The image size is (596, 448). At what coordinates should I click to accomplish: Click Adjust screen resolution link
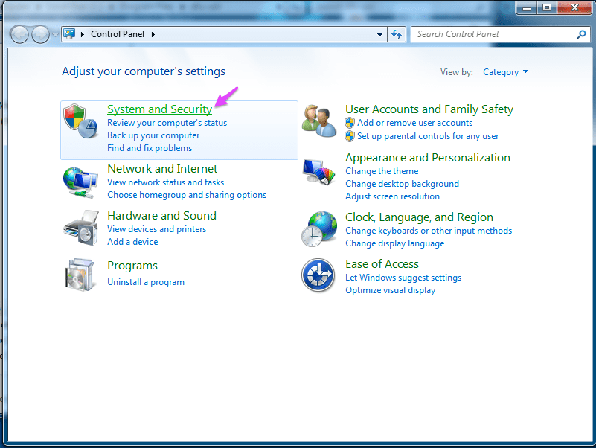coord(392,196)
